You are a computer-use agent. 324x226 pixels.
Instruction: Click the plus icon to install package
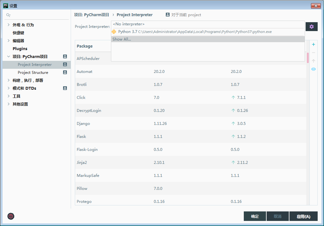coord(314,44)
